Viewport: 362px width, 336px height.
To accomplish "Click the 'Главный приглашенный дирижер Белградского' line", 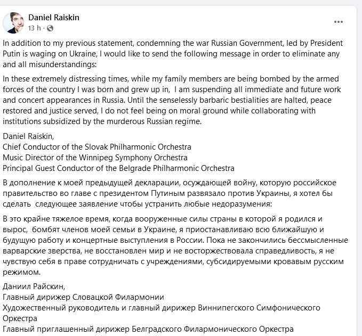I will tap(148, 329).
